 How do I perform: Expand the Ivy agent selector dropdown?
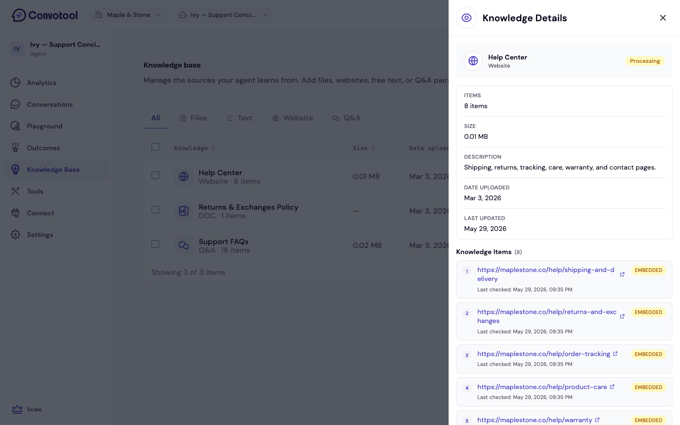pos(223,15)
